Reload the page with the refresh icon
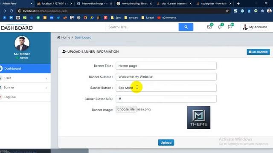Screen dimensions: 273x153 [12, 11]
